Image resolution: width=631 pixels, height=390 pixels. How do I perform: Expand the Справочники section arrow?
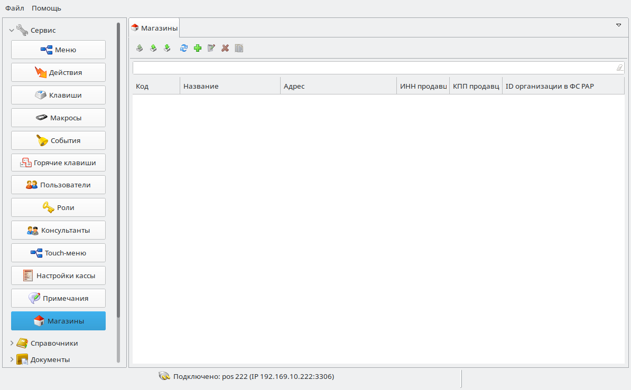coord(12,343)
